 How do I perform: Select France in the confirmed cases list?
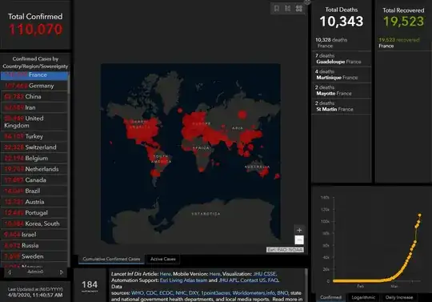pyautogui.click(x=34, y=75)
